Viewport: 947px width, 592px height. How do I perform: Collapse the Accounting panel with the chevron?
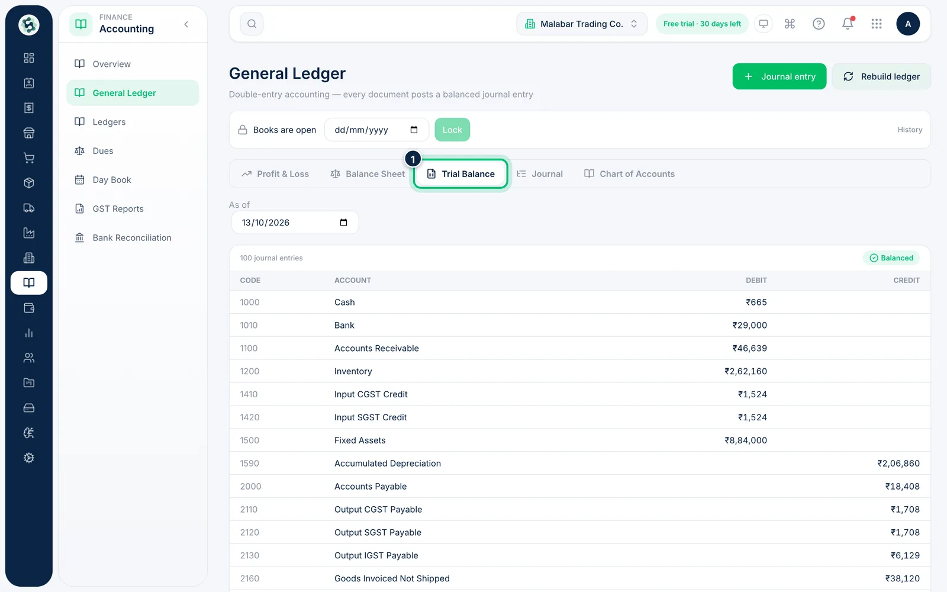click(x=186, y=24)
